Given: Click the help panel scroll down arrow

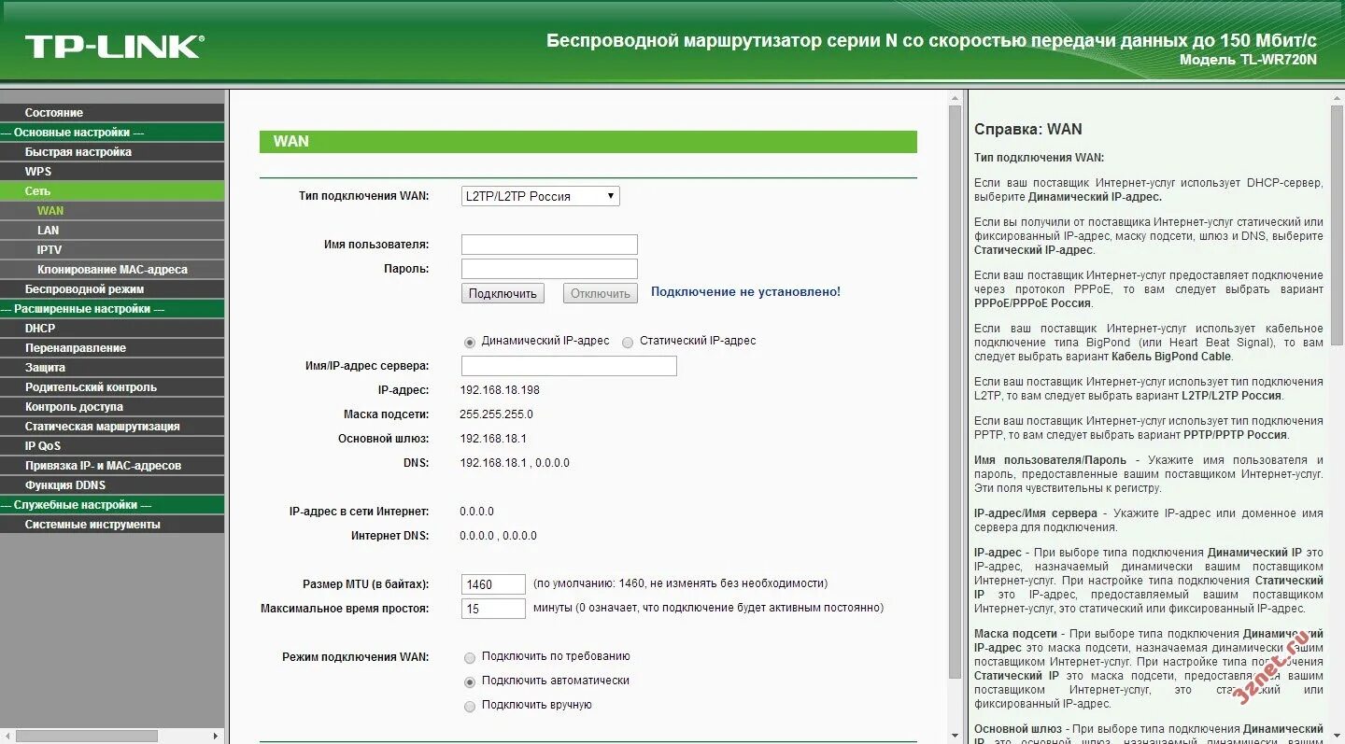Looking at the screenshot, I should 1337,736.
